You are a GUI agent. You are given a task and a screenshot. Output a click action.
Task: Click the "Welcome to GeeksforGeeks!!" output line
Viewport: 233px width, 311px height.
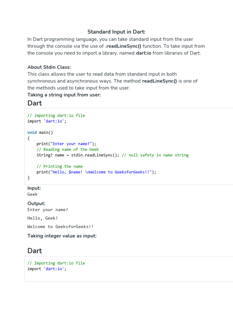point(60,227)
